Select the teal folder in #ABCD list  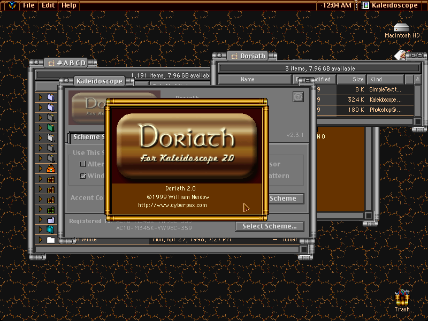point(50,230)
